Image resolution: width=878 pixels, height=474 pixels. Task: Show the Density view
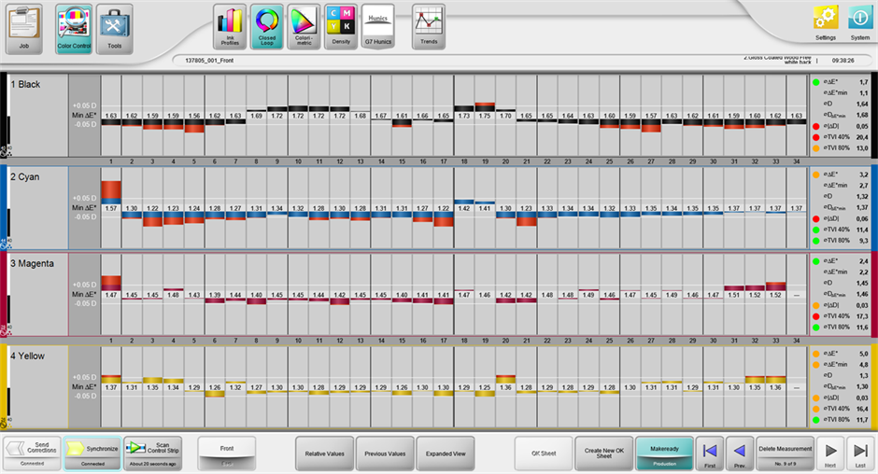click(341, 26)
